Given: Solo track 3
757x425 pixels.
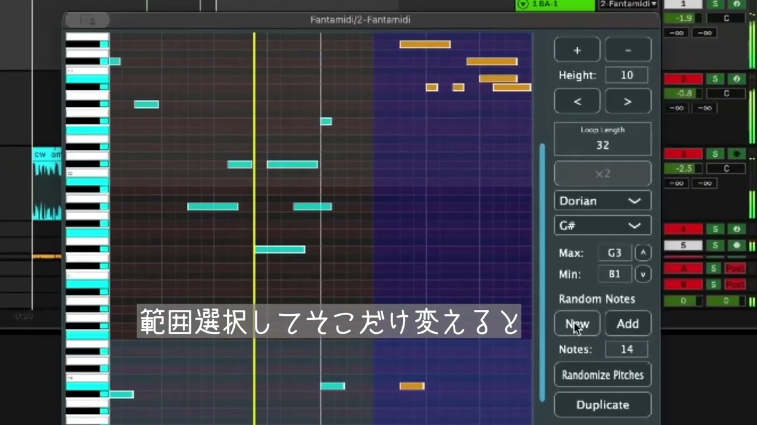Looking at the screenshot, I should (716, 154).
